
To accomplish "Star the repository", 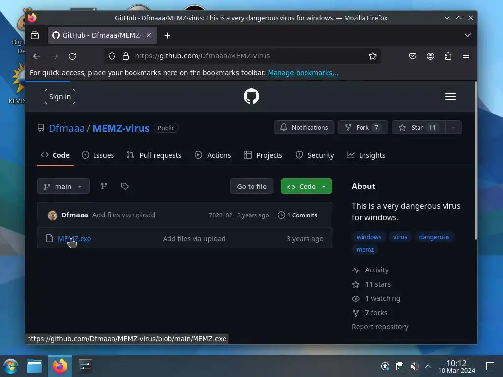I will (419, 127).
